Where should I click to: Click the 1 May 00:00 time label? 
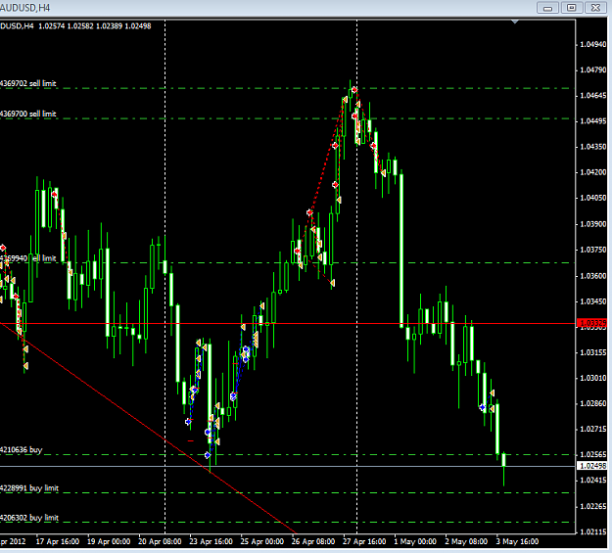[x=415, y=541]
